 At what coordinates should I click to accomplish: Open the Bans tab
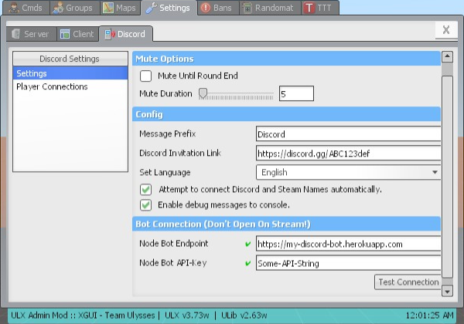[218, 8]
